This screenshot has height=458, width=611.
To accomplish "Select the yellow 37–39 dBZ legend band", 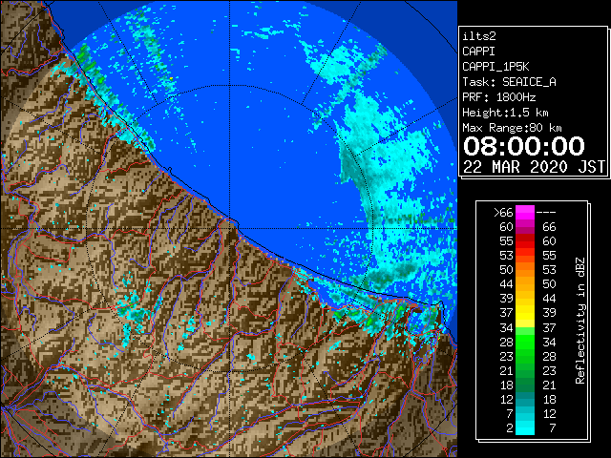I will (x=525, y=313).
